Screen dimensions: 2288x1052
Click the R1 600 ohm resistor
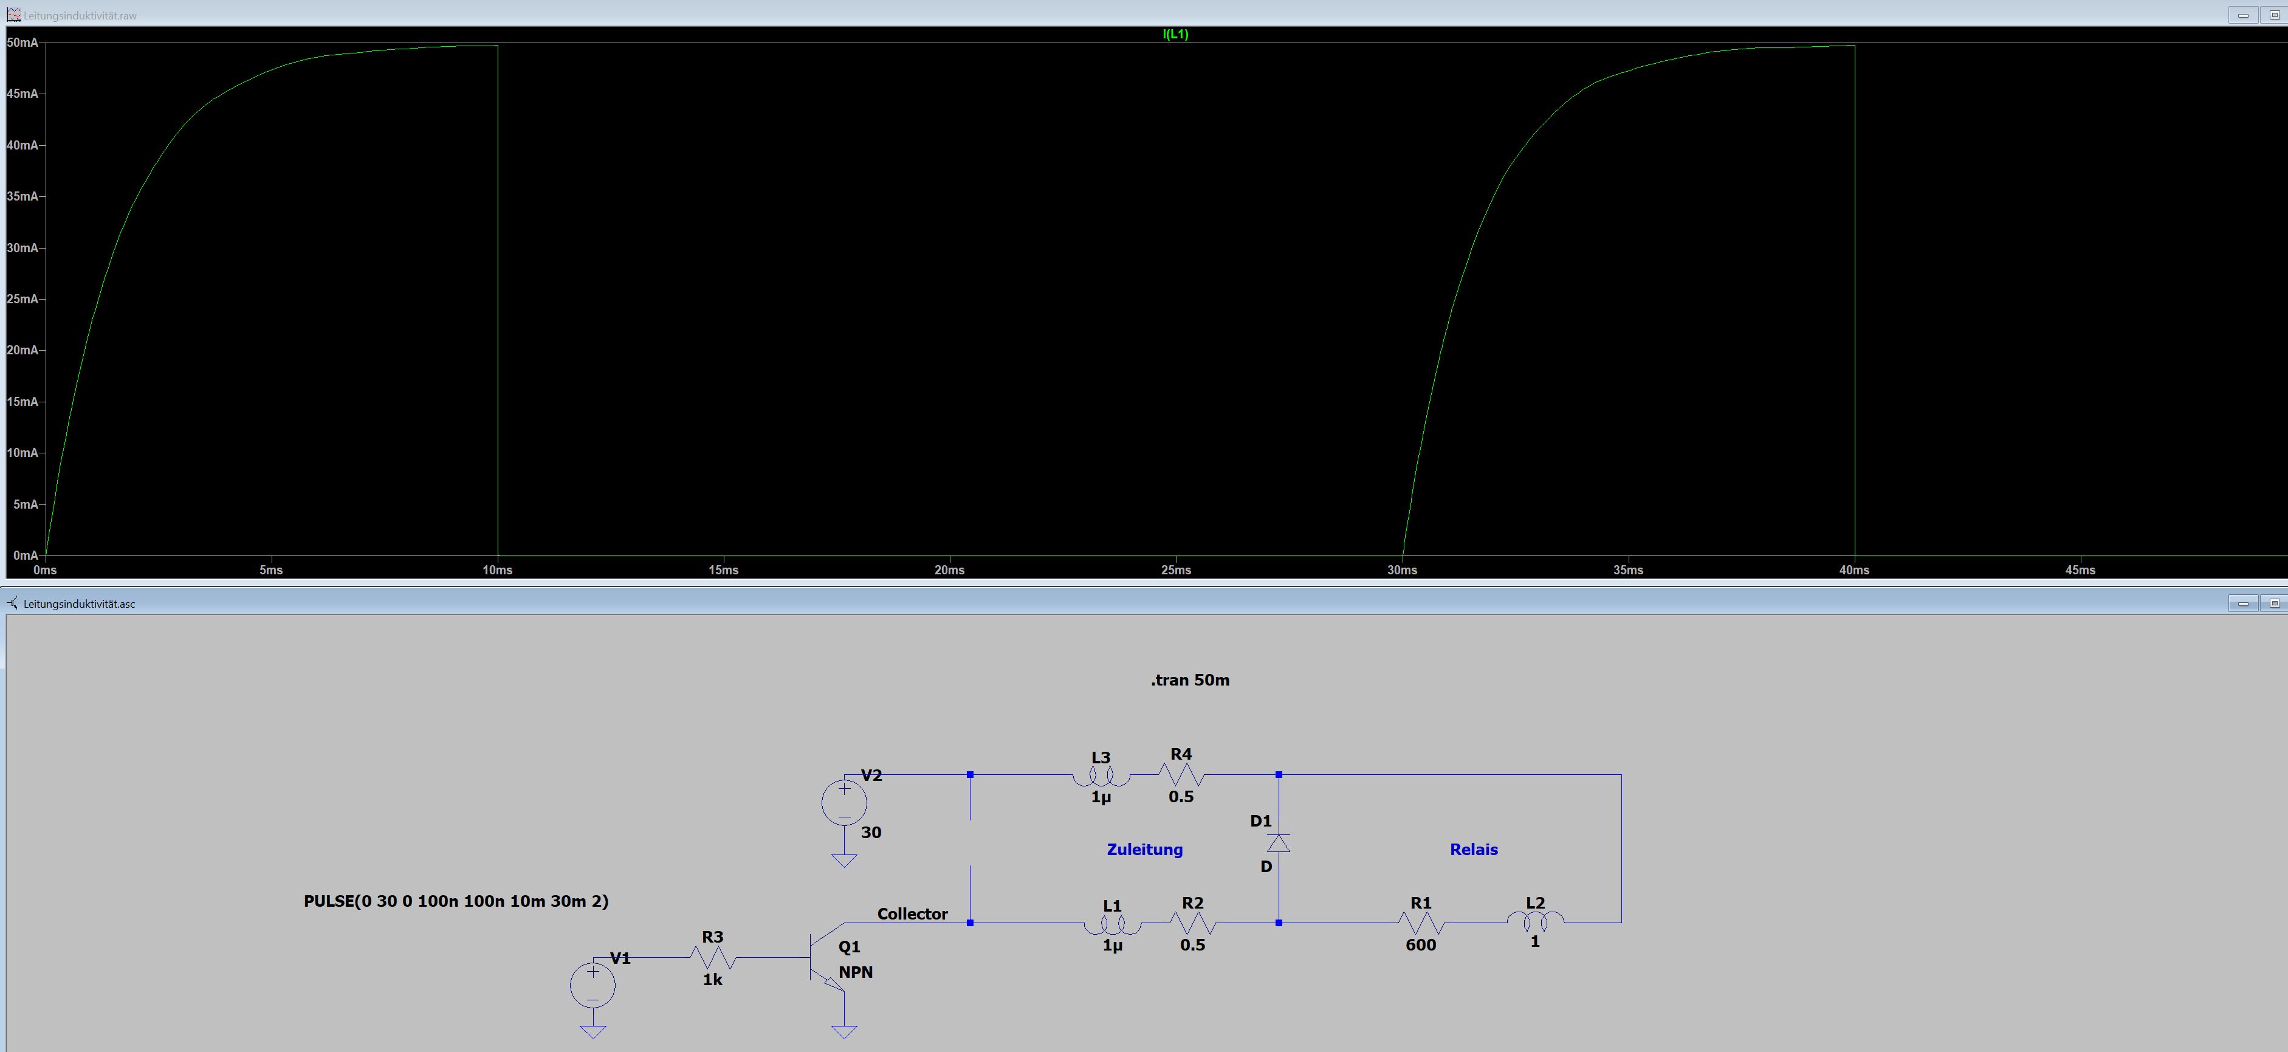[1421, 923]
